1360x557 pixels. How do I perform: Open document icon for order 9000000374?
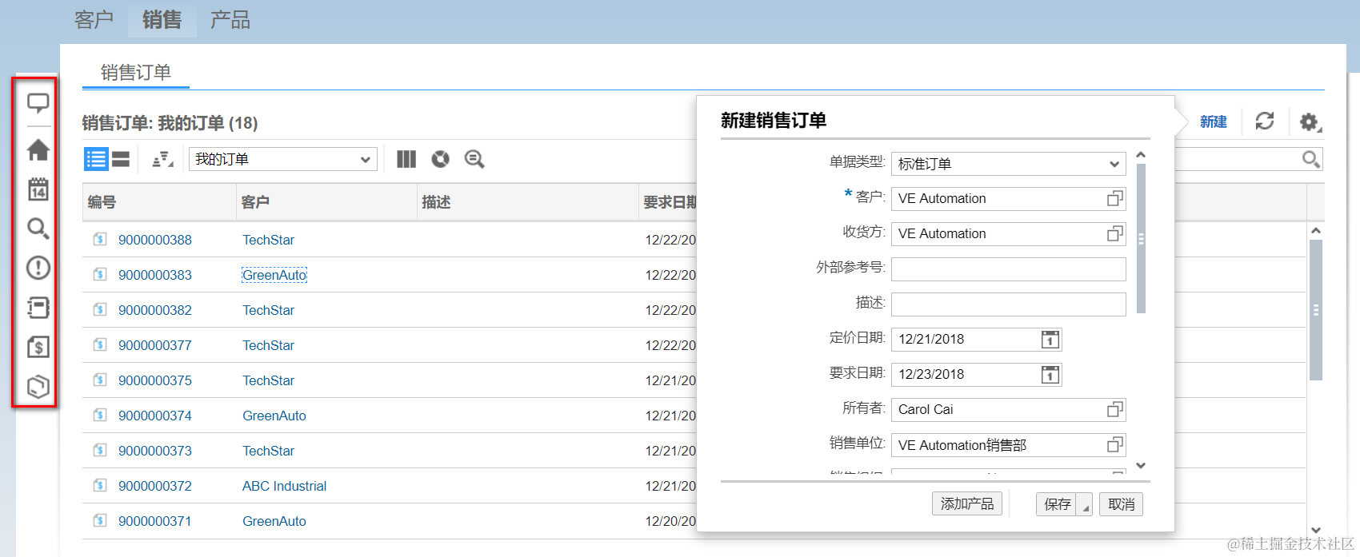[x=100, y=415]
